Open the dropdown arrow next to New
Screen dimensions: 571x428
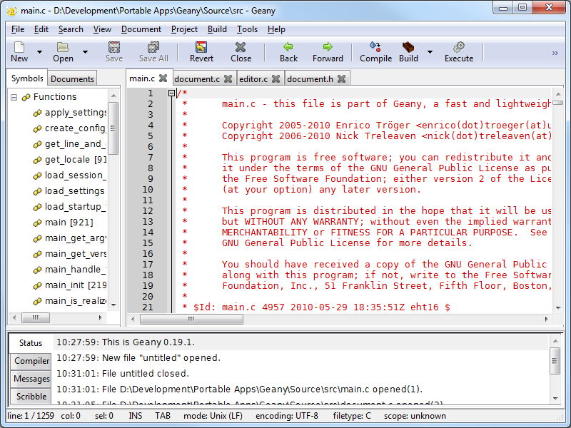tap(39, 52)
